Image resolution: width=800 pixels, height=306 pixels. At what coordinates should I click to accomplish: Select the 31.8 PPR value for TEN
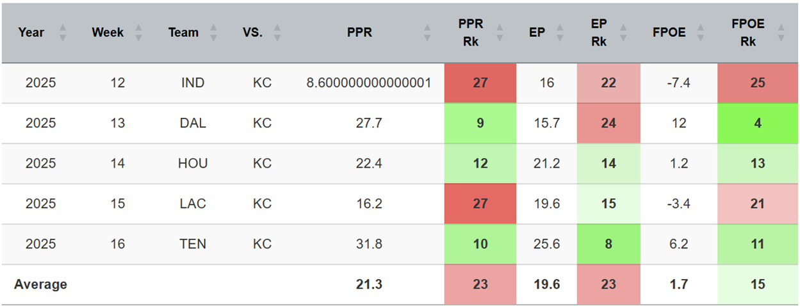[x=369, y=244]
